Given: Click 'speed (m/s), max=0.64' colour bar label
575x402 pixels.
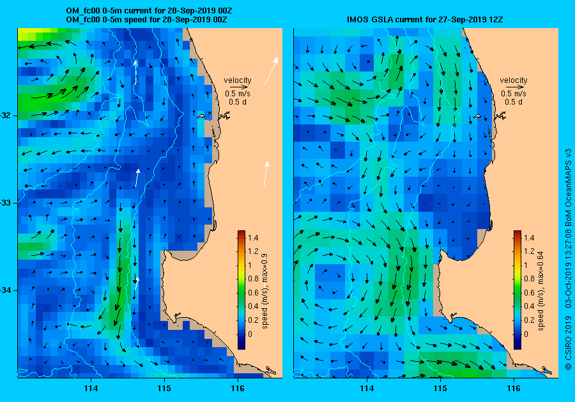Looking at the screenshot, I should click(x=540, y=291).
